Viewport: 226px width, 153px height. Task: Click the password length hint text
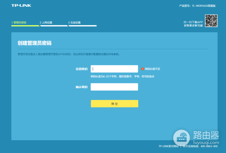click(122, 76)
